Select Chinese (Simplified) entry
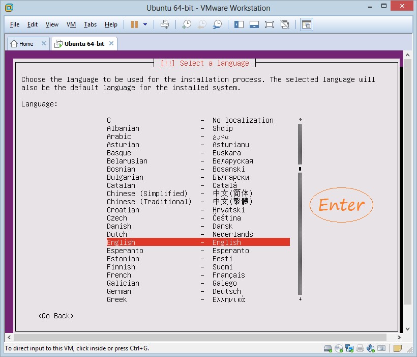 click(x=198, y=194)
